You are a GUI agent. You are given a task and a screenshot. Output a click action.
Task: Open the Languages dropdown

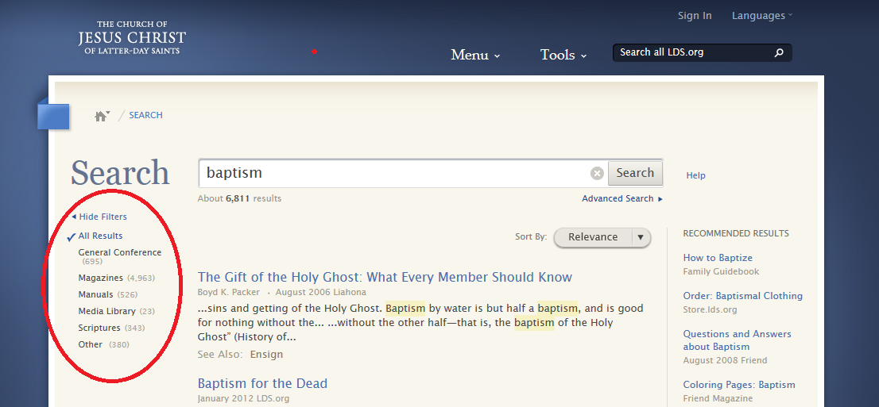(x=762, y=16)
